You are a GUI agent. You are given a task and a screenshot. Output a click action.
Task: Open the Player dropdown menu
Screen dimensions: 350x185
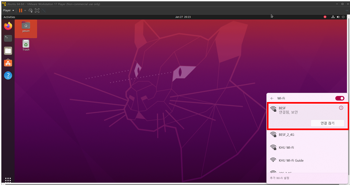coord(8,10)
